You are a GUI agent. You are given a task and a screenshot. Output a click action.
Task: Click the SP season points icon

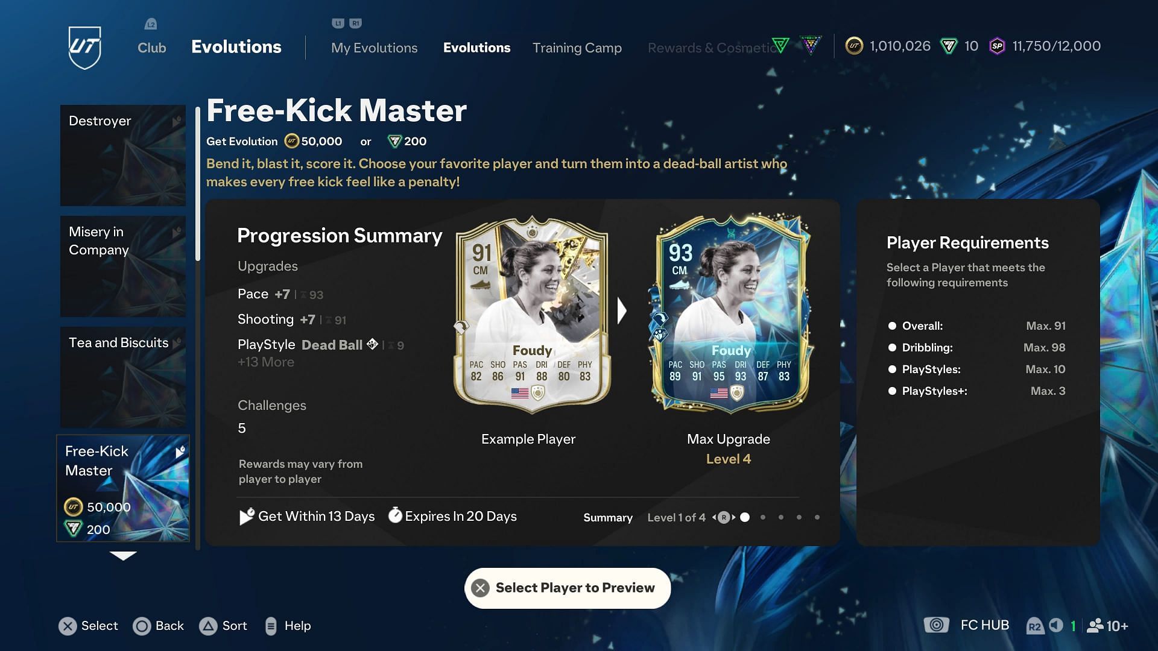[x=997, y=46]
